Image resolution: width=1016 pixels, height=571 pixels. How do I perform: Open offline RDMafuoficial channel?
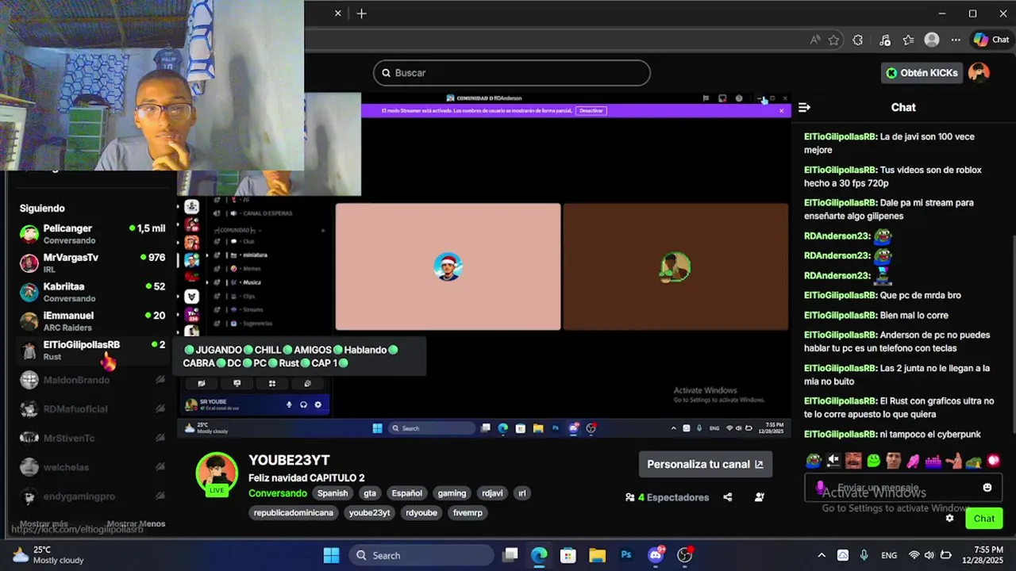pyautogui.click(x=93, y=409)
